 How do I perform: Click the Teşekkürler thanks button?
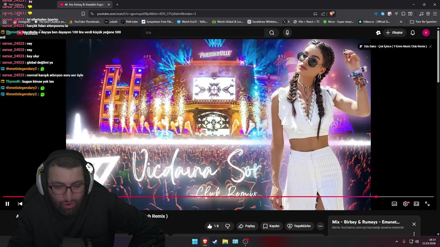coord(299,226)
